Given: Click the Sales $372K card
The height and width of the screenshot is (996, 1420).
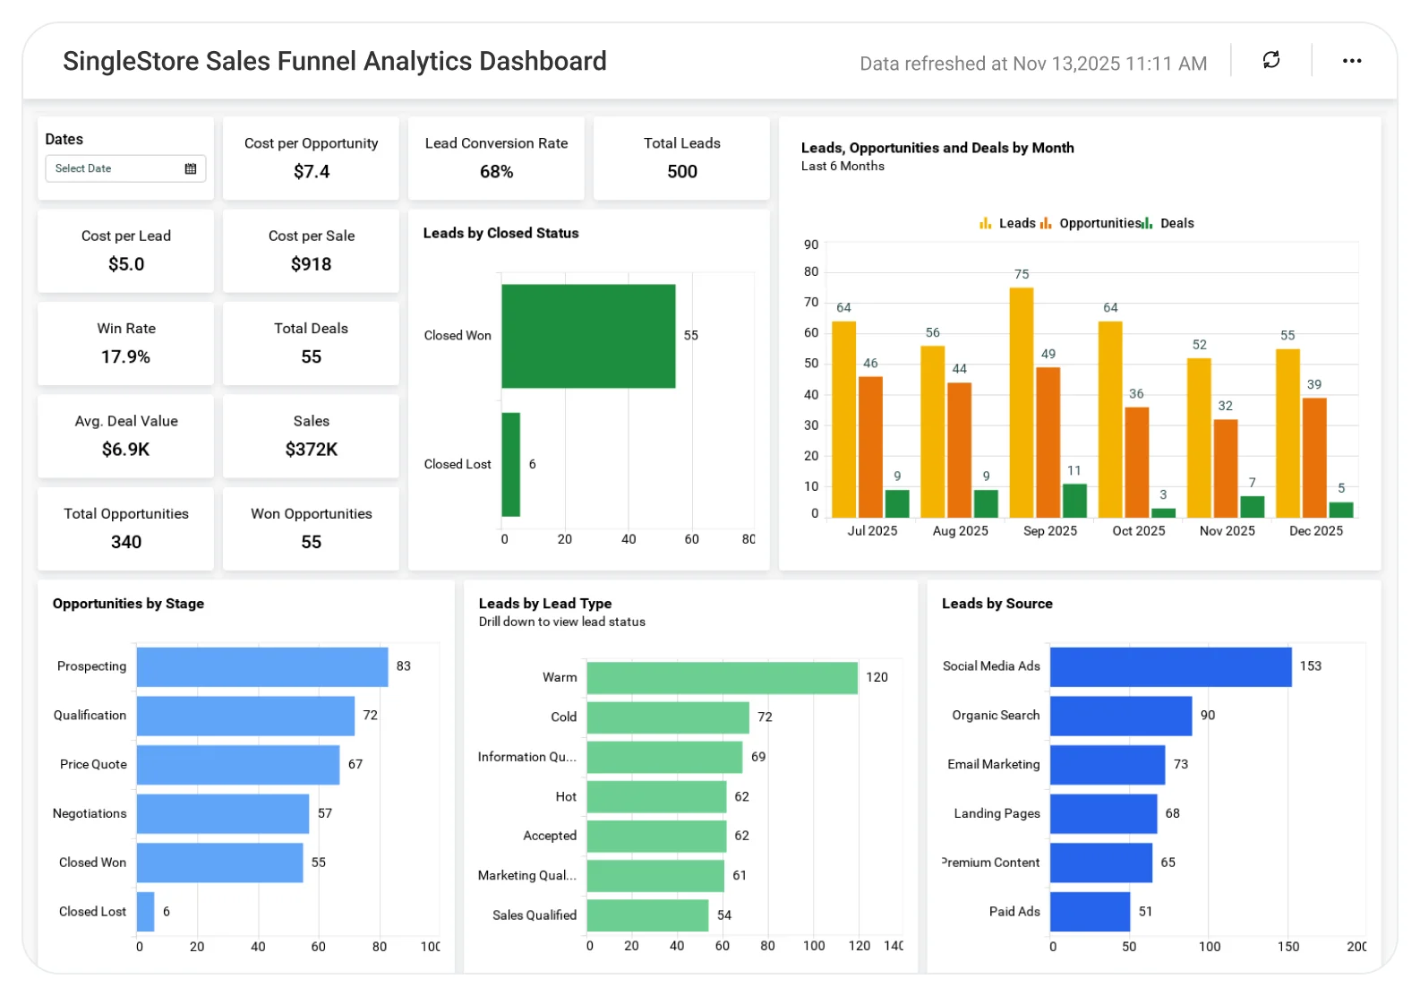Looking at the screenshot, I should (311, 436).
